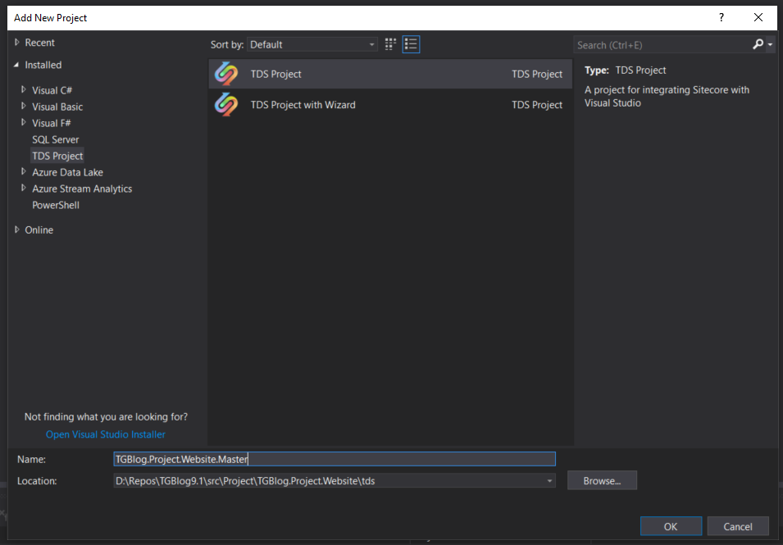The height and width of the screenshot is (545, 783).
Task: Open the Sort by dropdown
Action: click(312, 44)
